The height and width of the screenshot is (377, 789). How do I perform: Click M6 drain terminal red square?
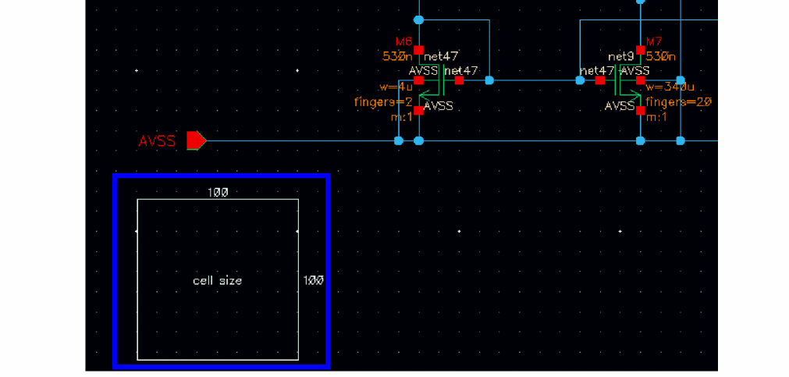coord(418,50)
